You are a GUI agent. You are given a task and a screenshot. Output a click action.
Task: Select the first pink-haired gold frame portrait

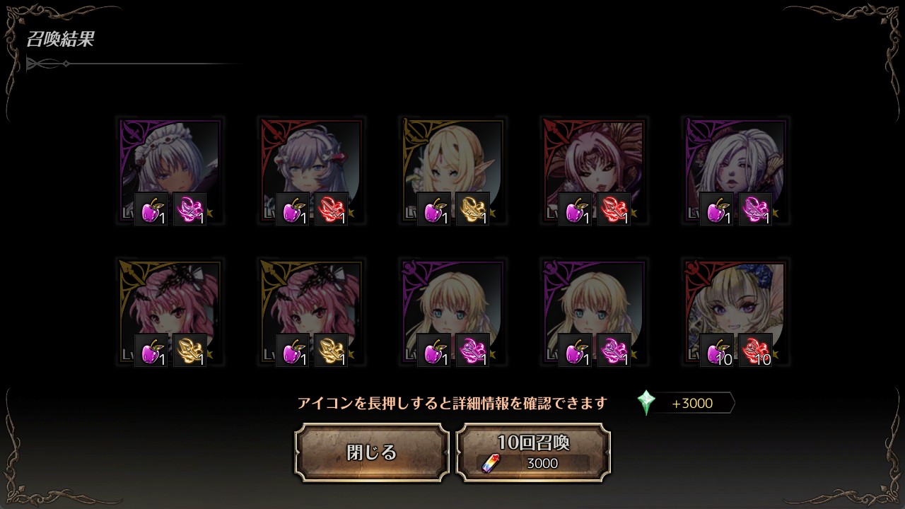click(x=170, y=312)
